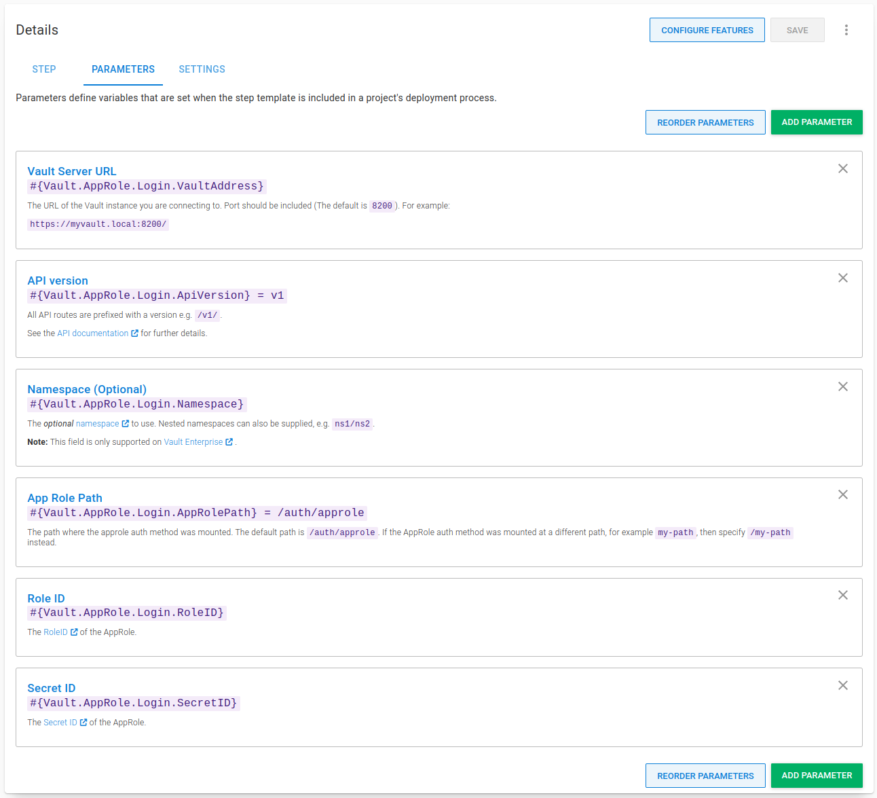Open the API documentation link
Screen dimensions: 877x798
93,333
